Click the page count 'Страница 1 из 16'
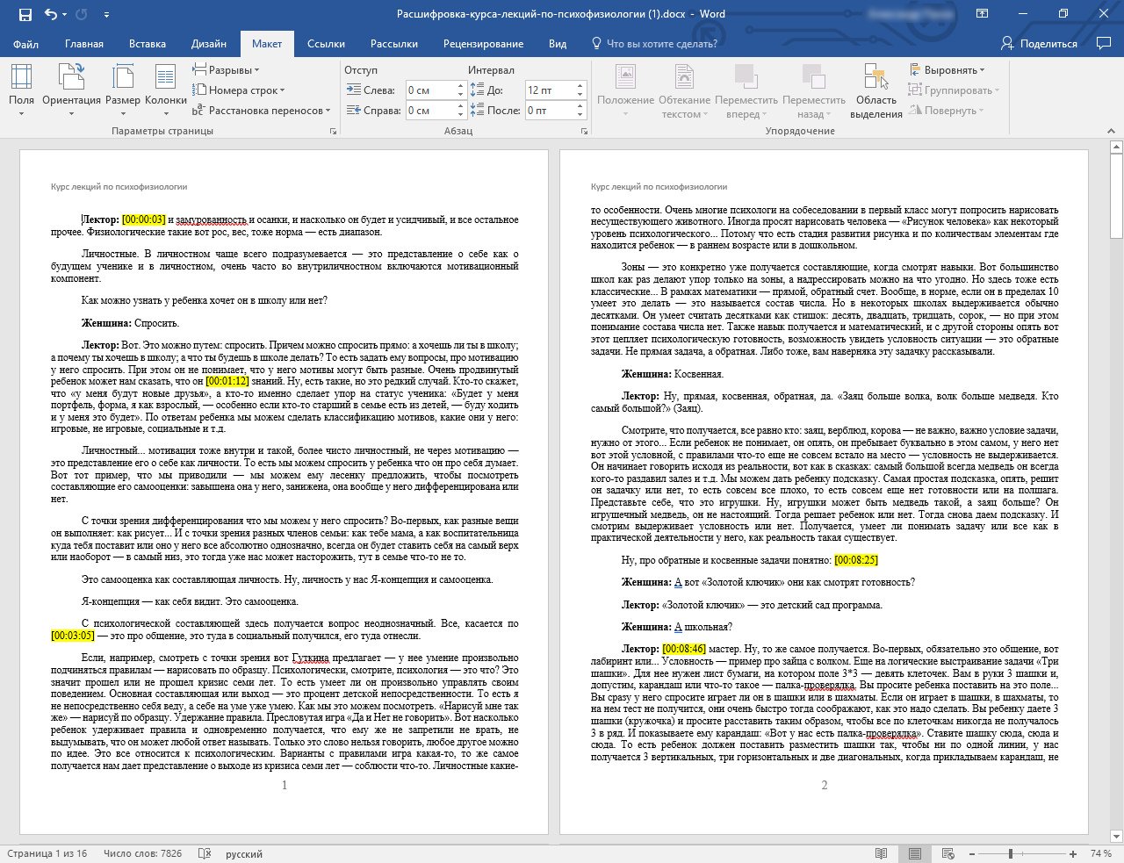Screen dimensions: 1124x863 tap(47, 853)
